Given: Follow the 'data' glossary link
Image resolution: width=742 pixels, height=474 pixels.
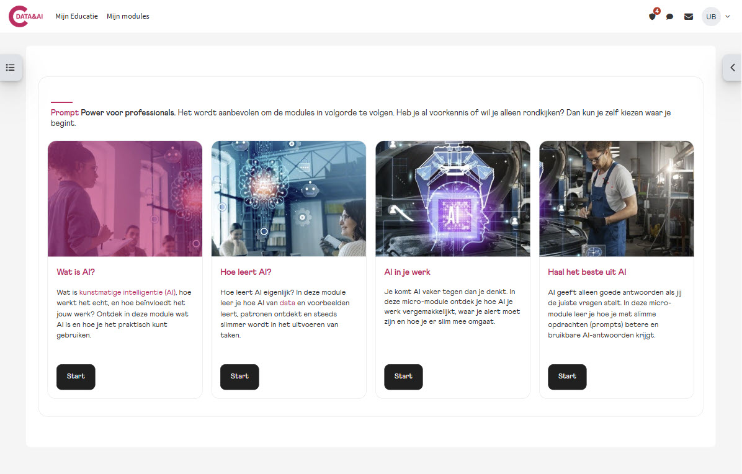Looking at the screenshot, I should pos(287,303).
